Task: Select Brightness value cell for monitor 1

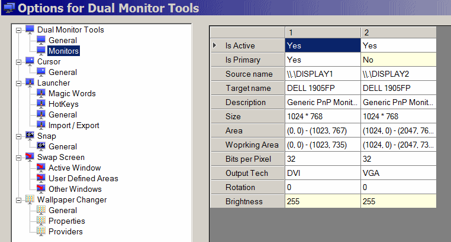Action: pyautogui.click(x=321, y=201)
